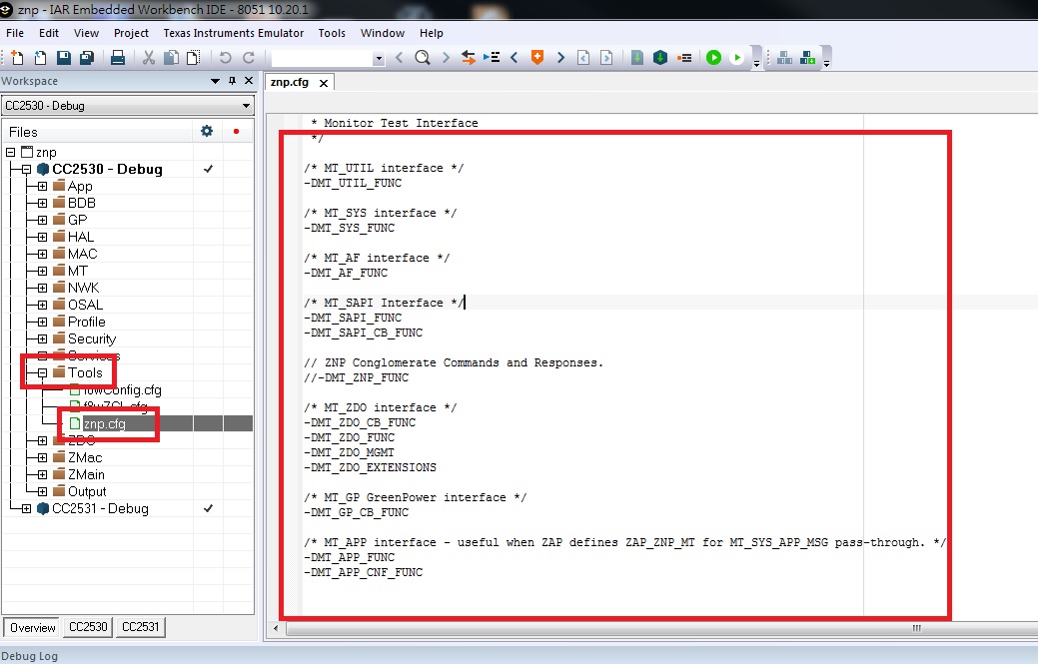The image size is (1038, 664).
Task: Navigate forward in editor history
Action: click(606, 58)
